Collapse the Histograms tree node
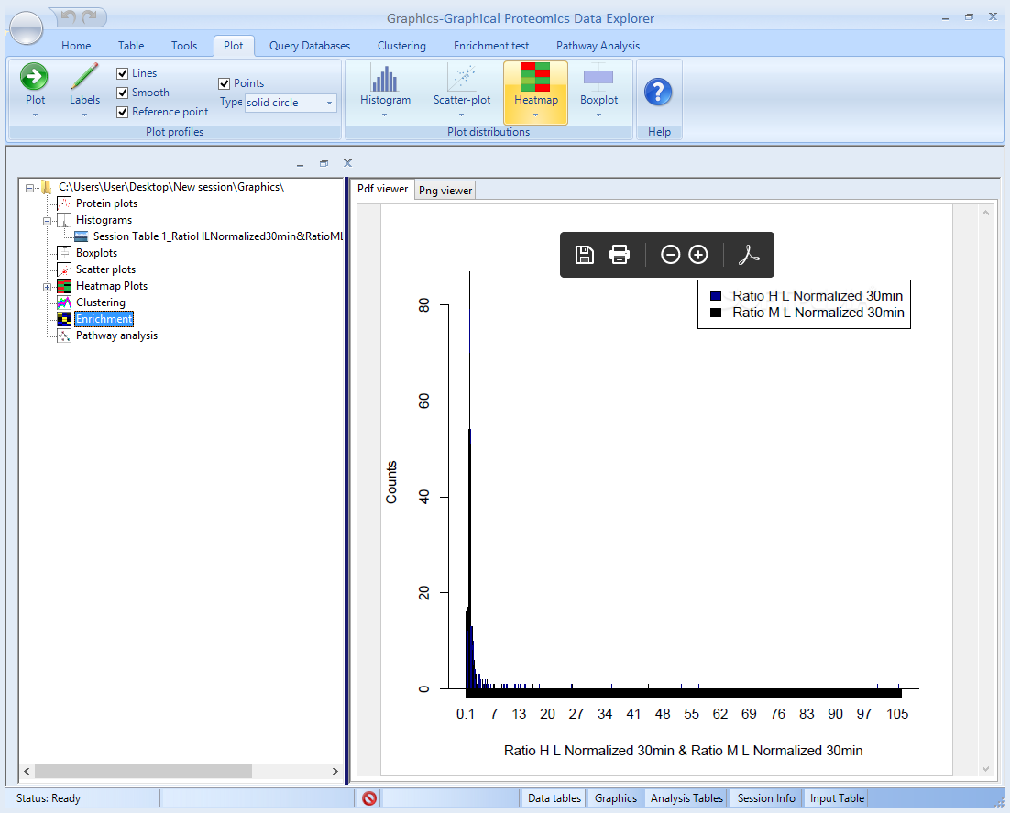 (x=47, y=221)
